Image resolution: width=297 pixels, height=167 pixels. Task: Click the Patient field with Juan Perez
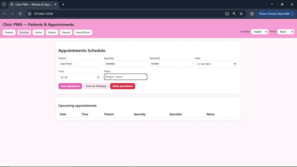pos(80,64)
